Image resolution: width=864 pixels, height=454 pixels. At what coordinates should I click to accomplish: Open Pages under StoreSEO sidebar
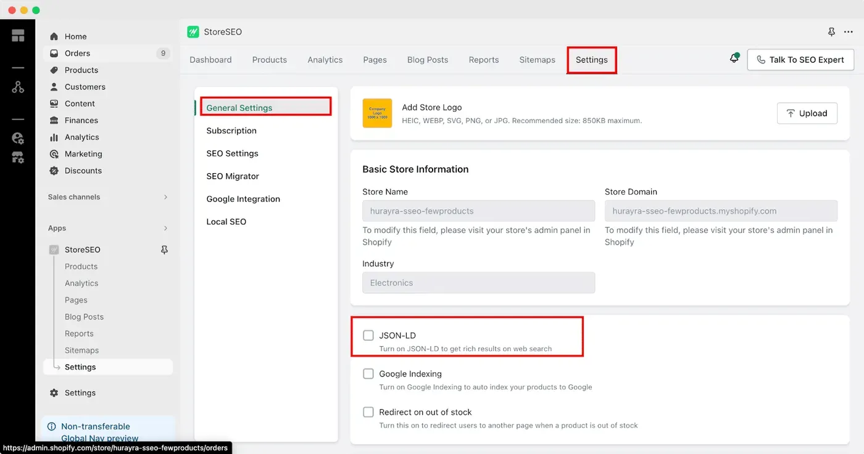(x=76, y=300)
